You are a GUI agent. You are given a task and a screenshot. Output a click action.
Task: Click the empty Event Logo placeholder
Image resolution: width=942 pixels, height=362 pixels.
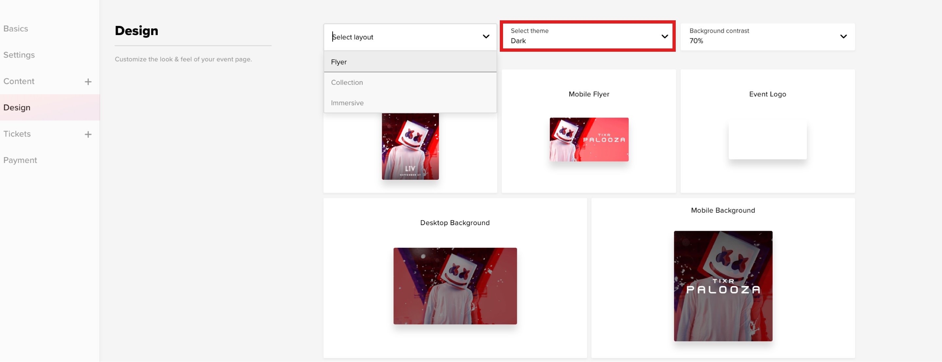(x=768, y=139)
